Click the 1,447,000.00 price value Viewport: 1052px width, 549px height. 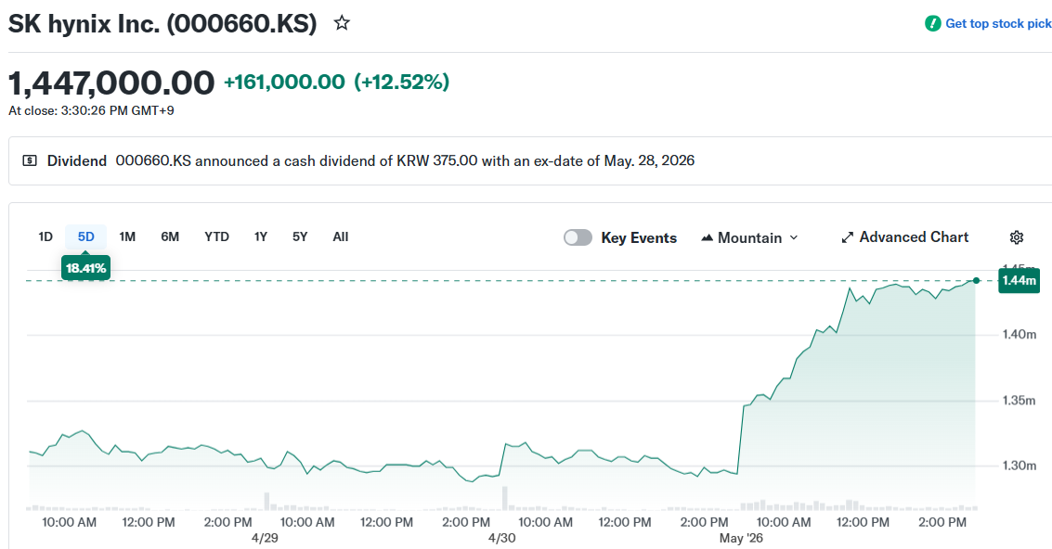pyautogui.click(x=111, y=83)
